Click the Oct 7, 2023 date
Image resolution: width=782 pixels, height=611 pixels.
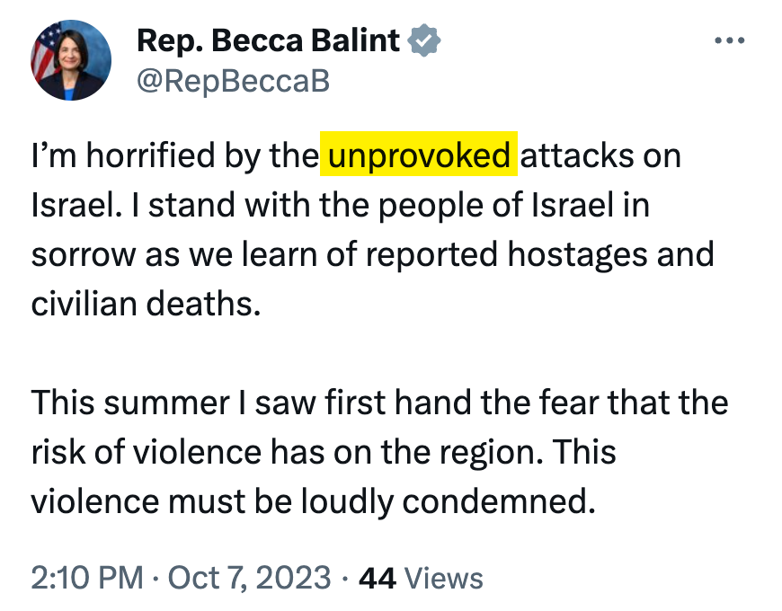(x=251, y=578)
